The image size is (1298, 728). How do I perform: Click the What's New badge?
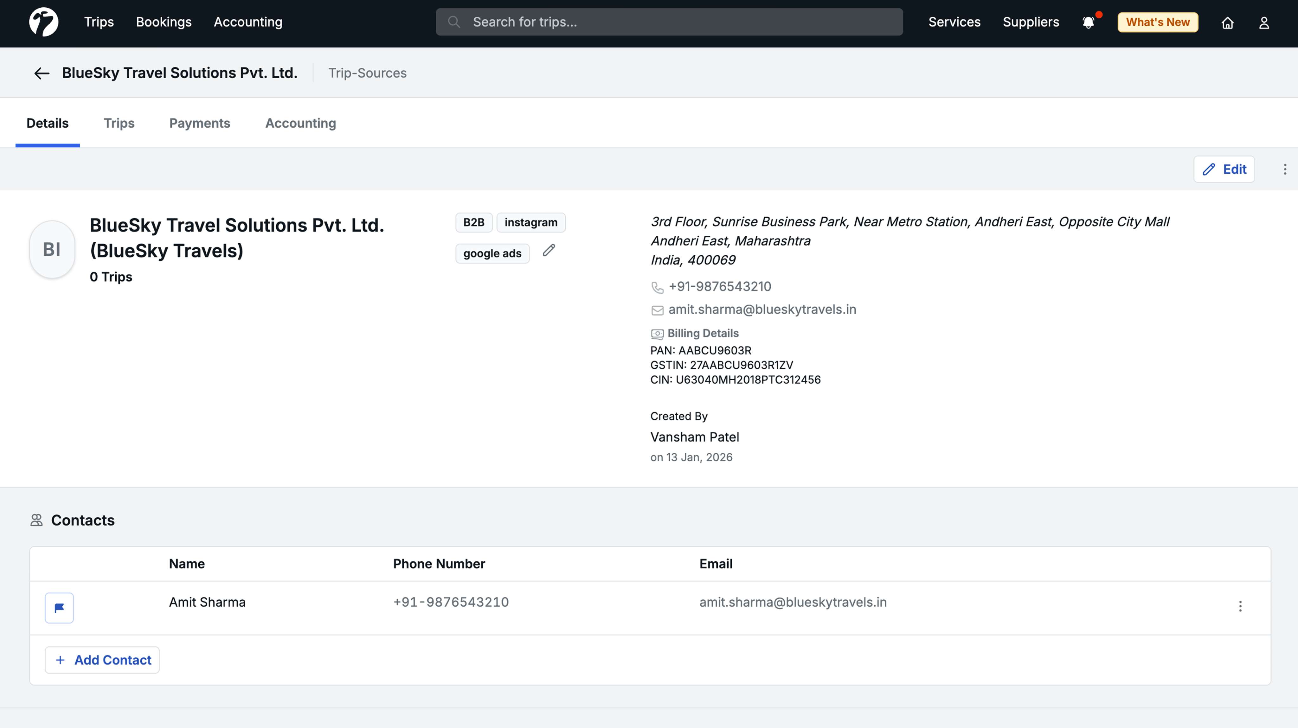tap(1157, 22)
